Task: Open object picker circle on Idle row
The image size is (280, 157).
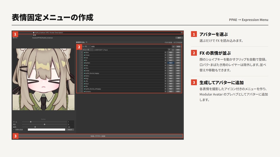Action: click(x=165, y=86)
